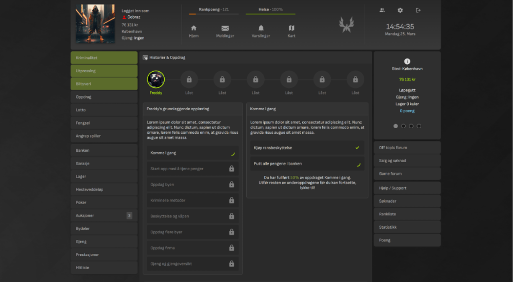Click the info icon above Sted
This screenshot has width=513, height=282.
tap(407, 61)
